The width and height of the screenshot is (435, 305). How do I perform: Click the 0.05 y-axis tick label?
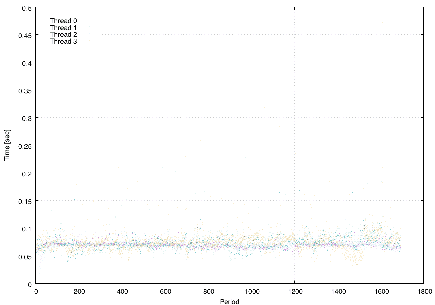pyautogui.click(x=24, y=256)
